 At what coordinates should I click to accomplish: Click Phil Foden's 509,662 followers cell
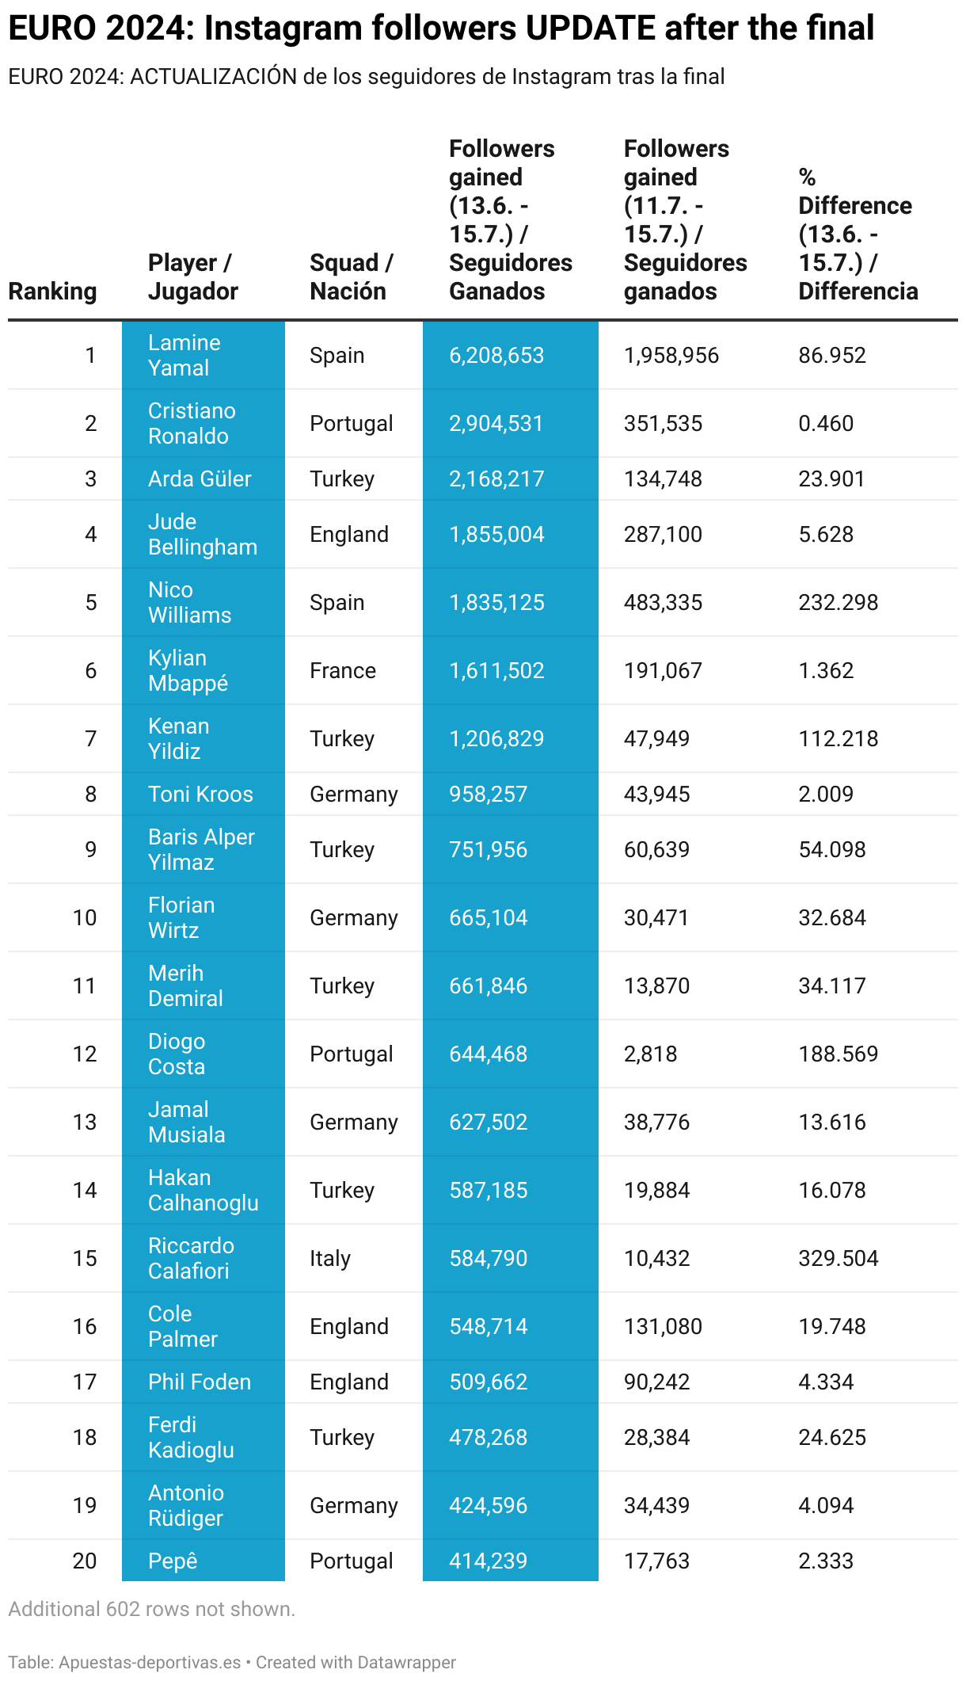488,1382
